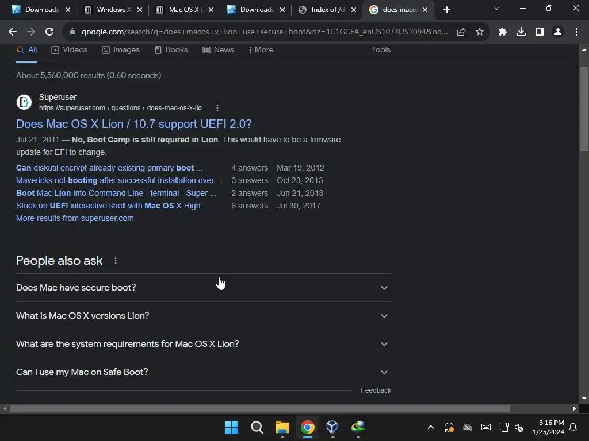Viewport: 589px width, 441px height.
Task: Click the superuser.com breadcrumb URL text
Action: point(123,108)
